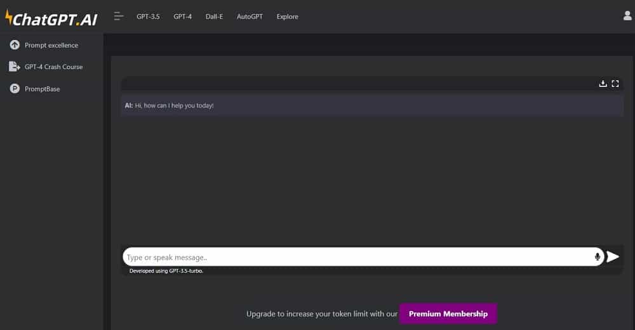Click the GPT-4 Crash Course document icon
Image resolution: width=635 pixels, height=330 pixels.
point(15,67)
